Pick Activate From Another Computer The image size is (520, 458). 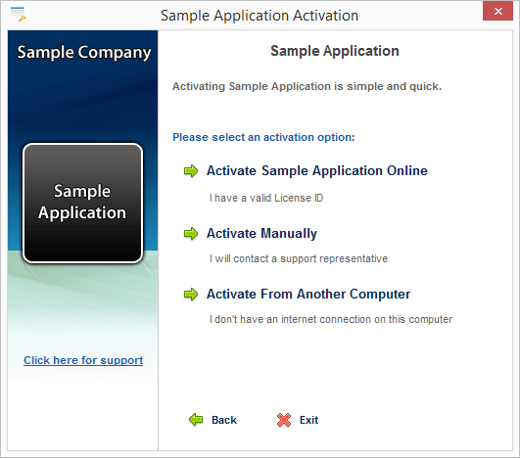pos(308,294)
